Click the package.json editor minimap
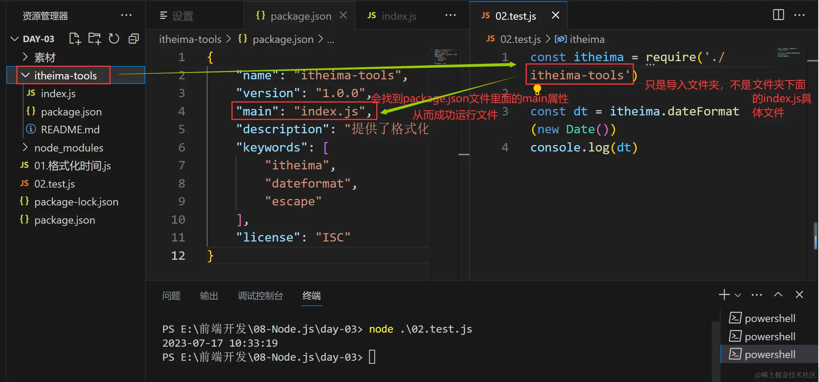Screen dimensions: 819x382 pos(444,57)
